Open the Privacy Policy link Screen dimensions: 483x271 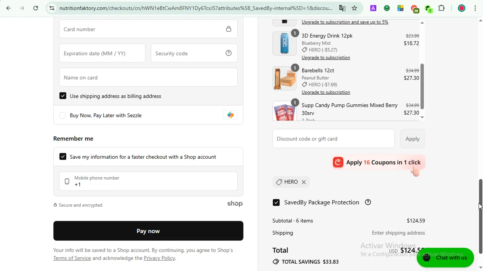[159, 258]
